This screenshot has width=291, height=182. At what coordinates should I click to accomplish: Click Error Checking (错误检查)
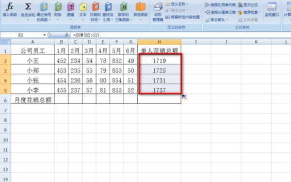click(x=249, y=12)
